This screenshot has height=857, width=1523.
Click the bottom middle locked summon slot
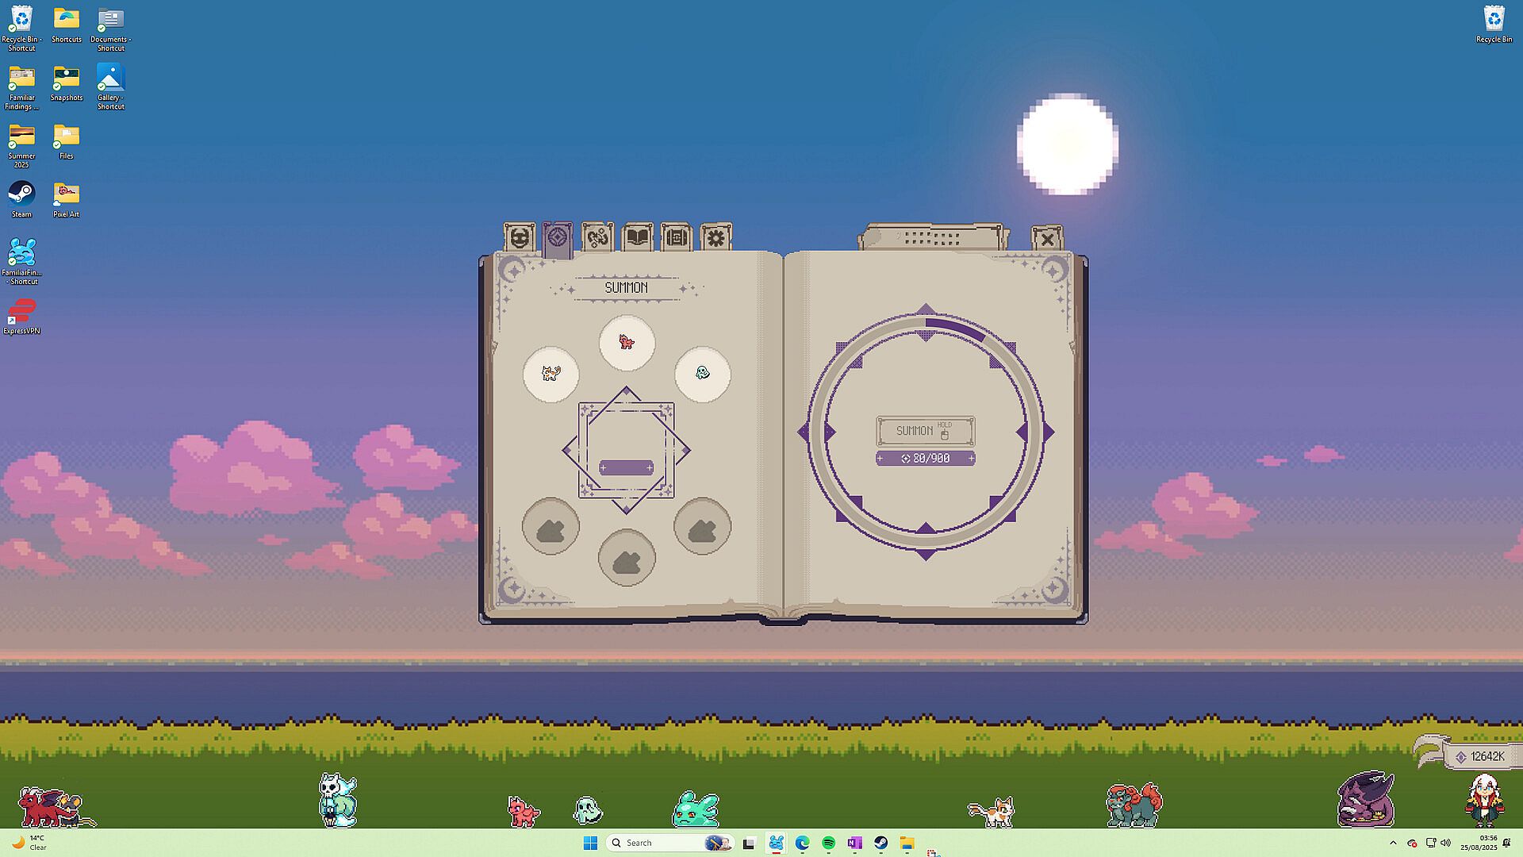coord(627,558)
